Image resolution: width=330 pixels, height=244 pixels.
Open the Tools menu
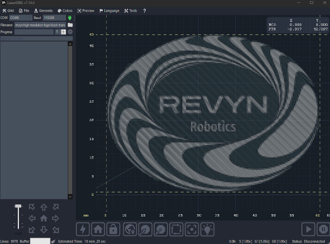131,11
